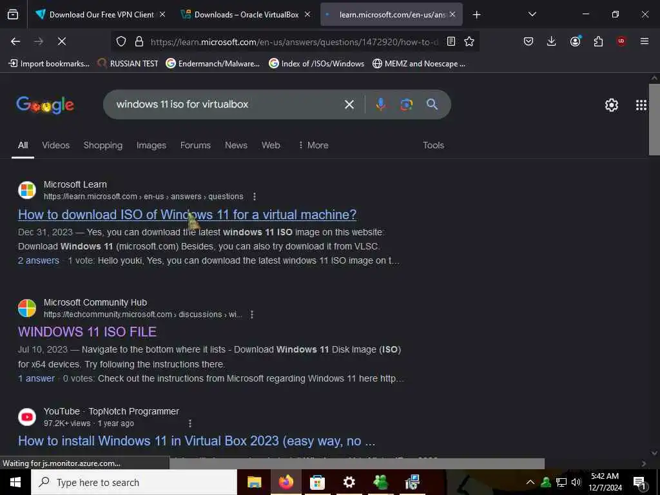Image resolution: width=660 pixels, height=495 pixels.
Task: Select the Forums search filter
Action: 195,145
